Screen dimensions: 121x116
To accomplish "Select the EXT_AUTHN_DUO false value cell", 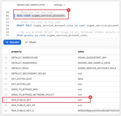I will pyautogui.click(x=98, y=79).
